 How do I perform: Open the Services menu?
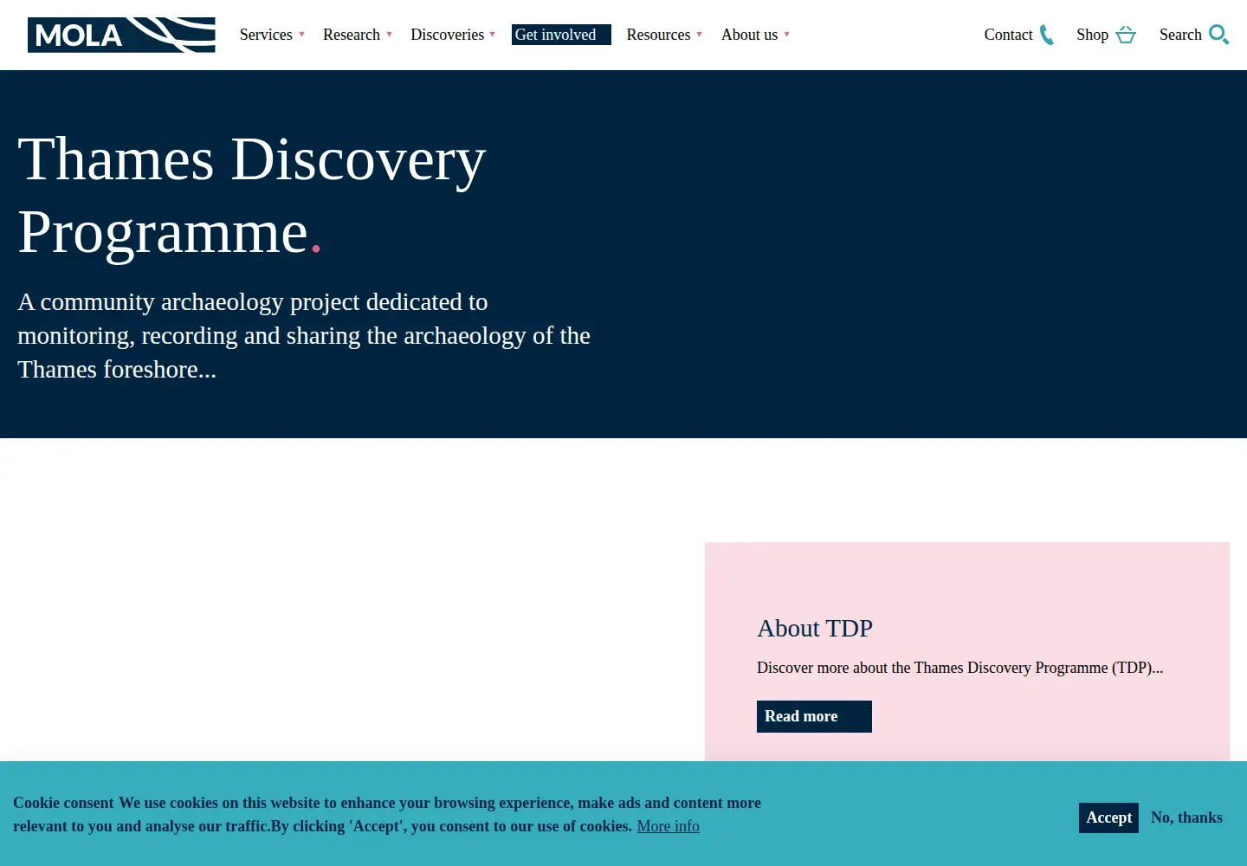pos(266,35)
